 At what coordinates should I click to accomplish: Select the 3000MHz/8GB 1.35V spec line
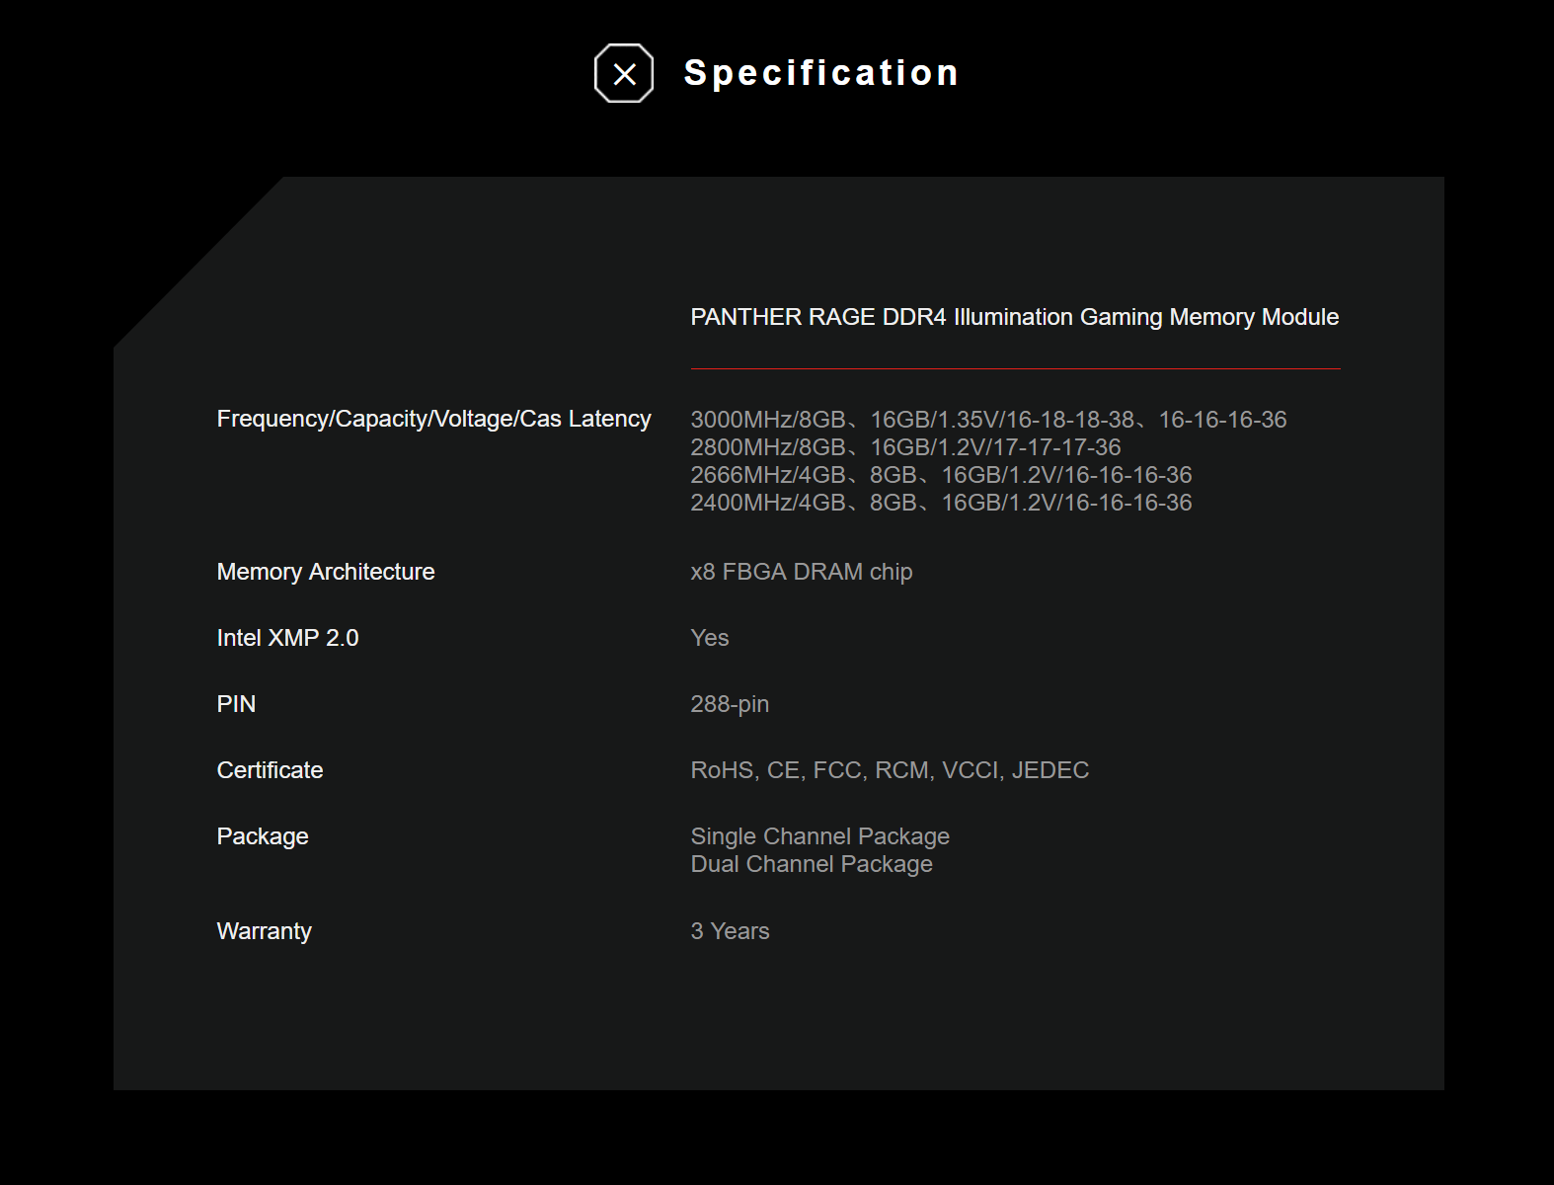(x=989, y=420)
